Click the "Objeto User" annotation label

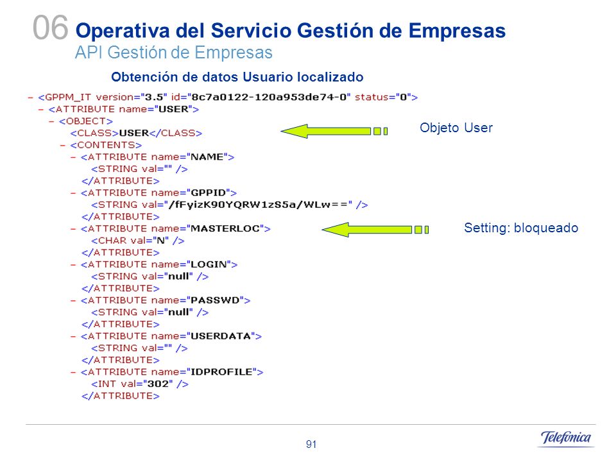(456, 128)
